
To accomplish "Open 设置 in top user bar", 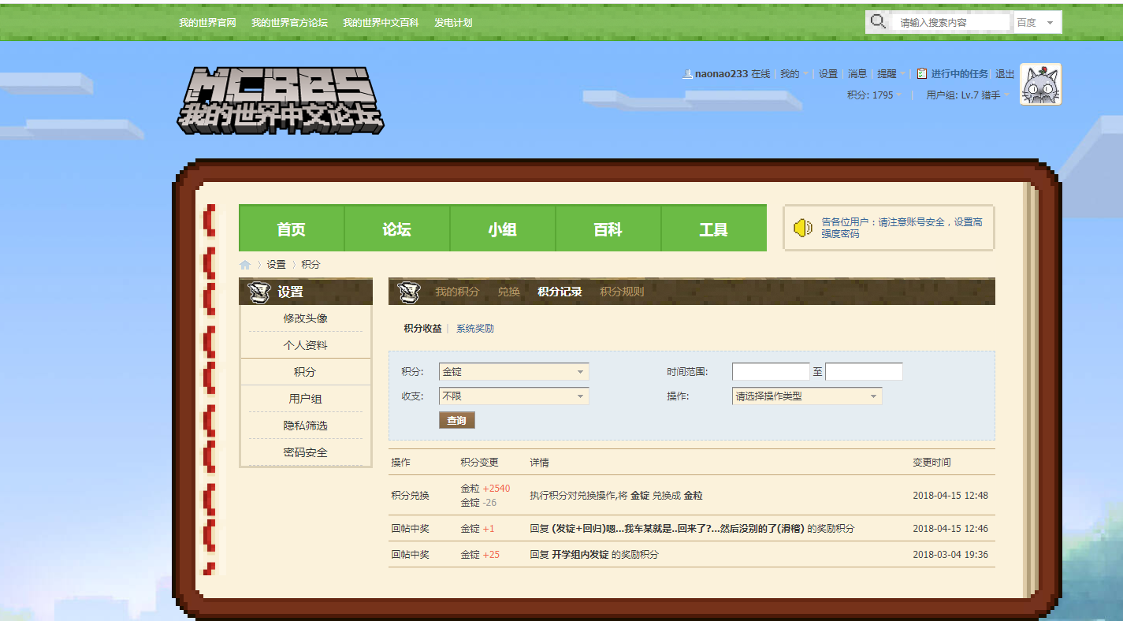I will 828,74.
